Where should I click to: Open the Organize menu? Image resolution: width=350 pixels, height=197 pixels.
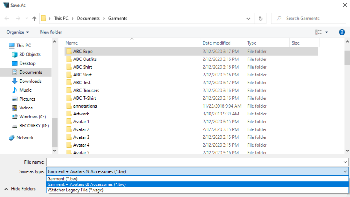18,32
